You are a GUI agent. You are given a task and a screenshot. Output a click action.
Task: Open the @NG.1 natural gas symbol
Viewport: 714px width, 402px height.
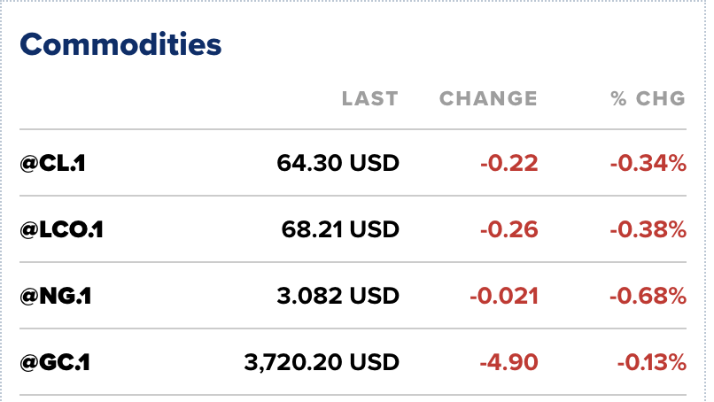pos(55,296)
